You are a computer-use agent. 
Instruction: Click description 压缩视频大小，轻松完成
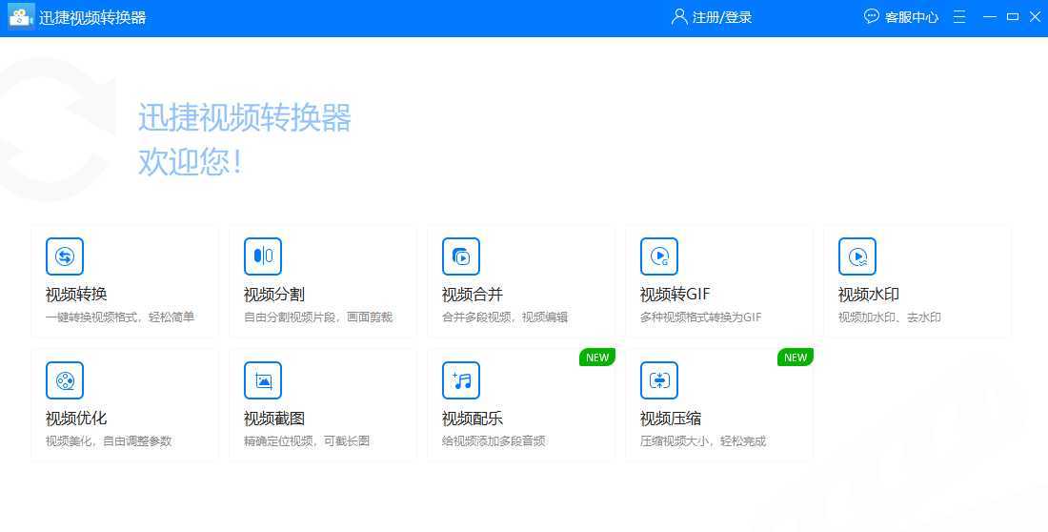(703, 441)
